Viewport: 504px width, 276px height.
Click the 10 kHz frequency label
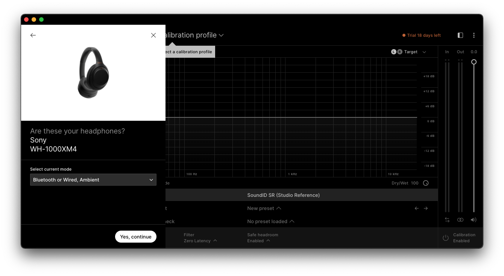pos(393,174)
